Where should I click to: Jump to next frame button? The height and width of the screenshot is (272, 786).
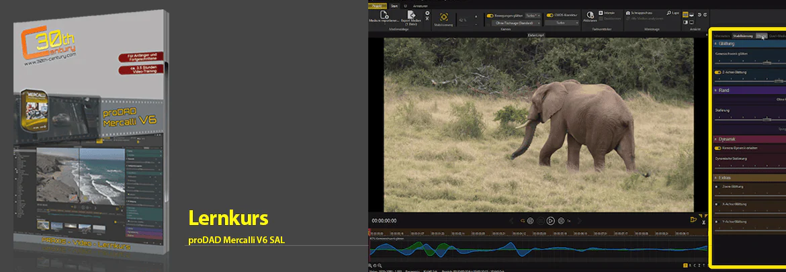click(x=561, y=221)
